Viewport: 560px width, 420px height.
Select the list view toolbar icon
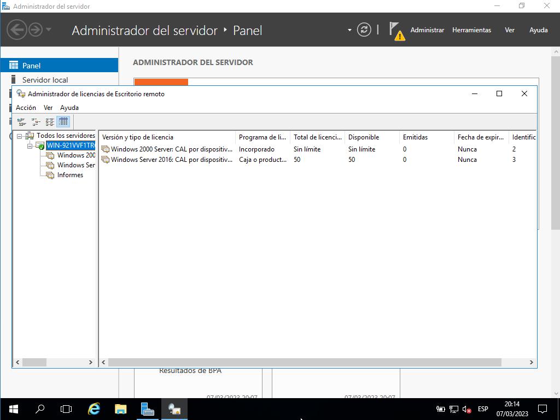pyautogui.click(x=50, y=121)
